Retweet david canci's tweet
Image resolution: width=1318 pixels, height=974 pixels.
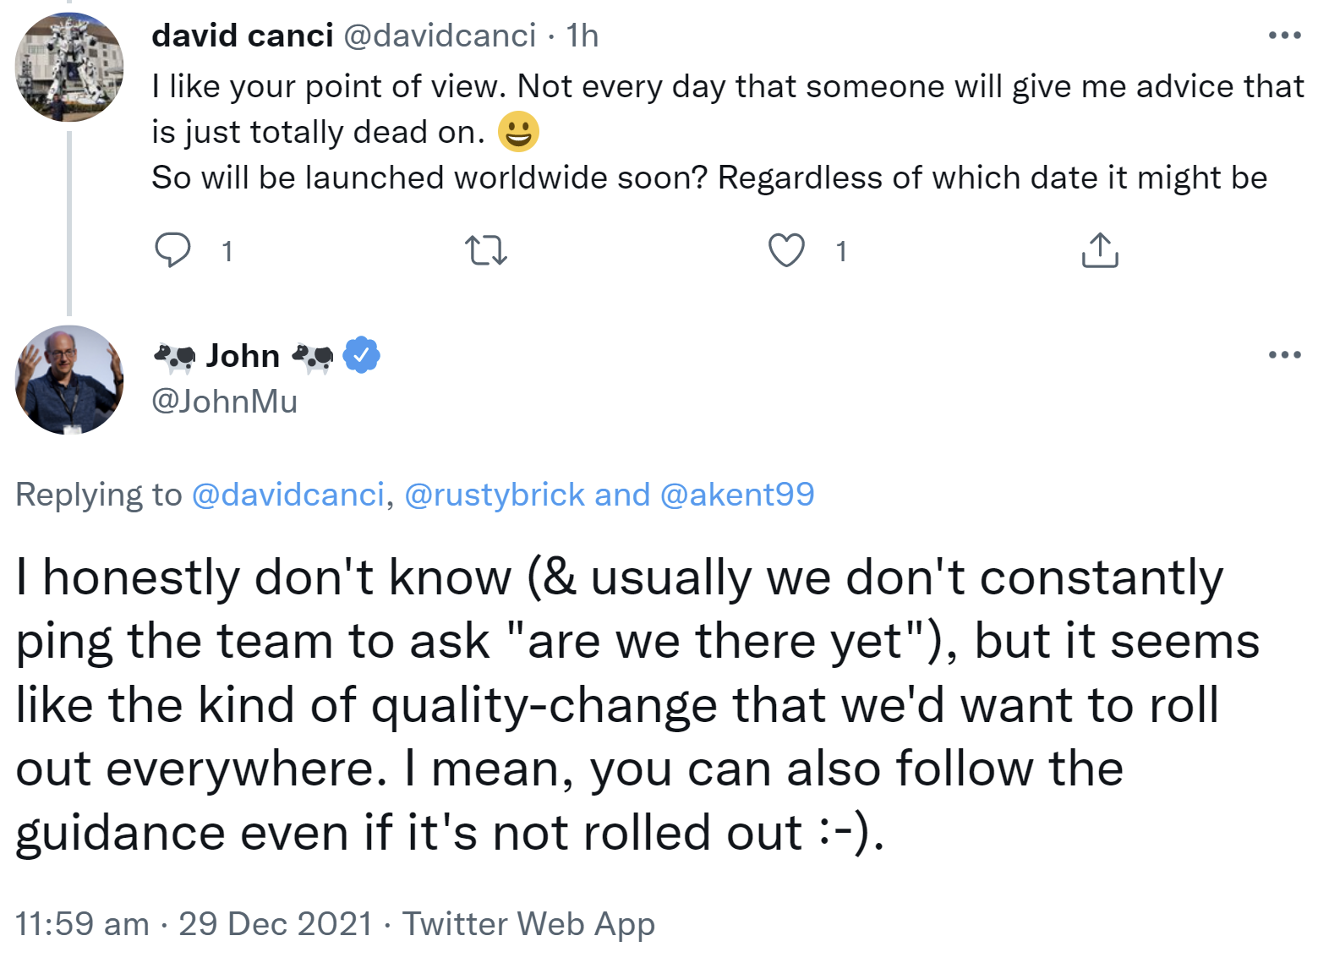486,250
